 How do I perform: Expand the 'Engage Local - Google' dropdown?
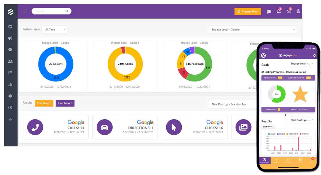tap(252, 29)
